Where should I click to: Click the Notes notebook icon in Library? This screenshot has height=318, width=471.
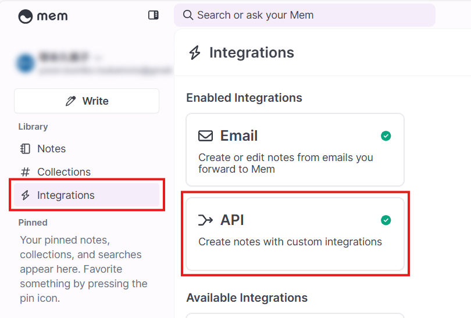pyautogui.click(x=25, y=149)
